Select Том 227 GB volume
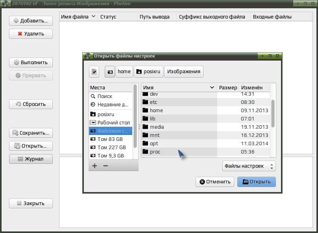This screenshot has width=318, height=233. point(111,148)
